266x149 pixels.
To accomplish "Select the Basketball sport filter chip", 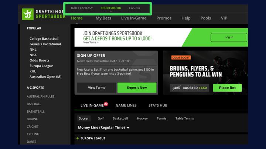I will tap(120, 118).
